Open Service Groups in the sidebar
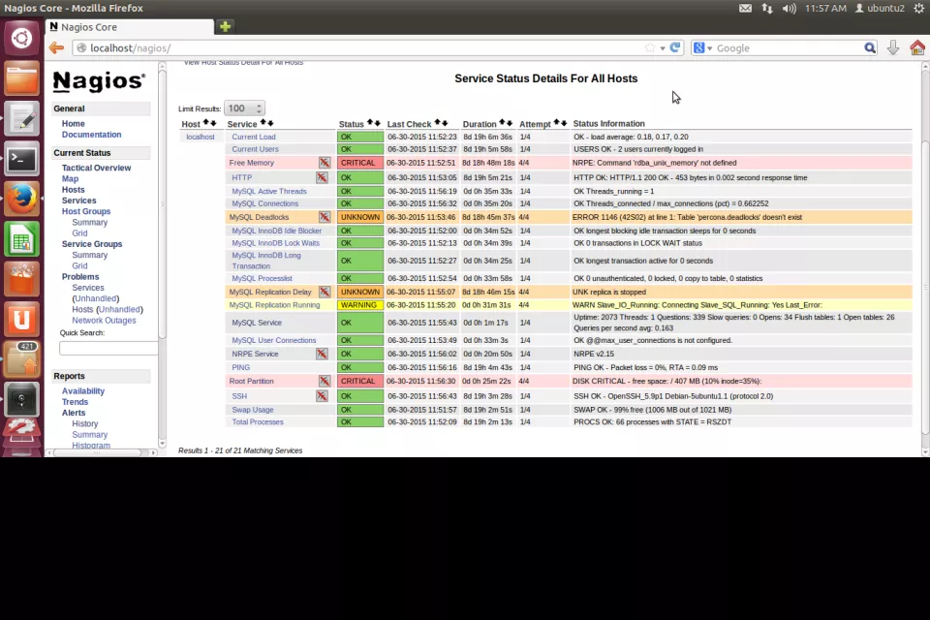 [92, 244]
